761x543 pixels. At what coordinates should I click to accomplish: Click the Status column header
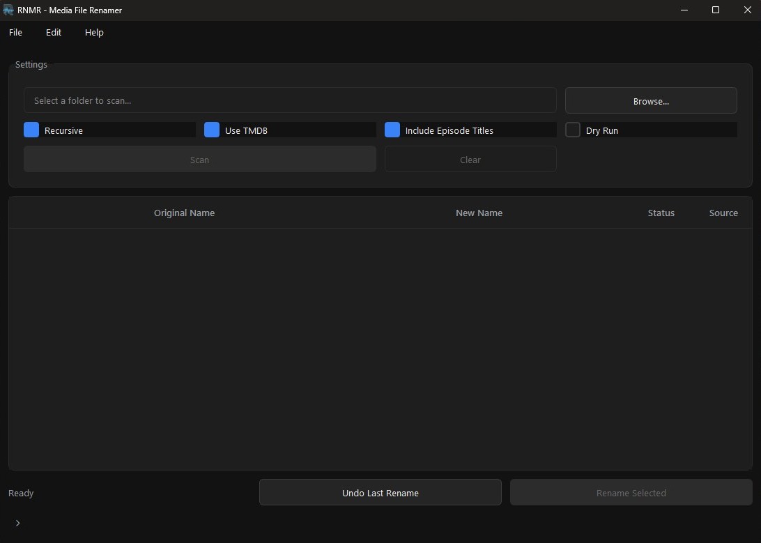click(661, 213)
